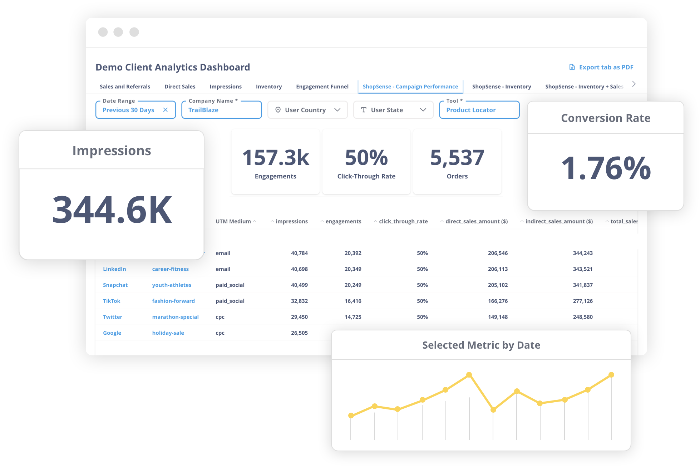
Task: Click the location pin icon in User Country
Action: click(x=278, y=110)
